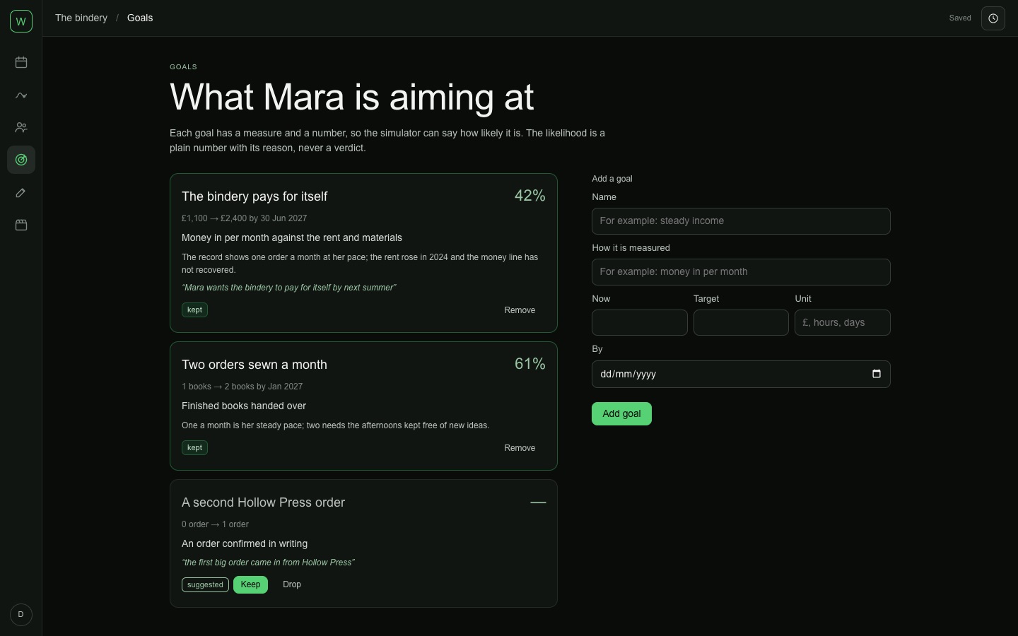
Task: Remove the bindery pays for itself goal
Action: point(520,310)
